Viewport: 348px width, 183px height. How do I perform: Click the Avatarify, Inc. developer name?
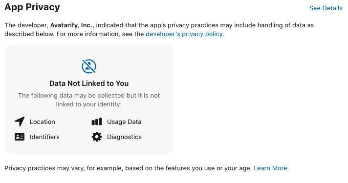coord(72,25)
